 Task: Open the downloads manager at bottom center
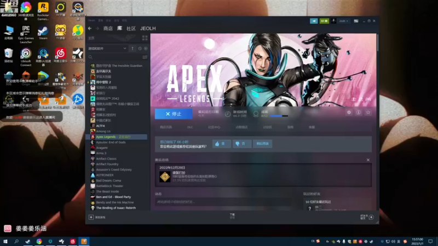click(x=232, y=216)
